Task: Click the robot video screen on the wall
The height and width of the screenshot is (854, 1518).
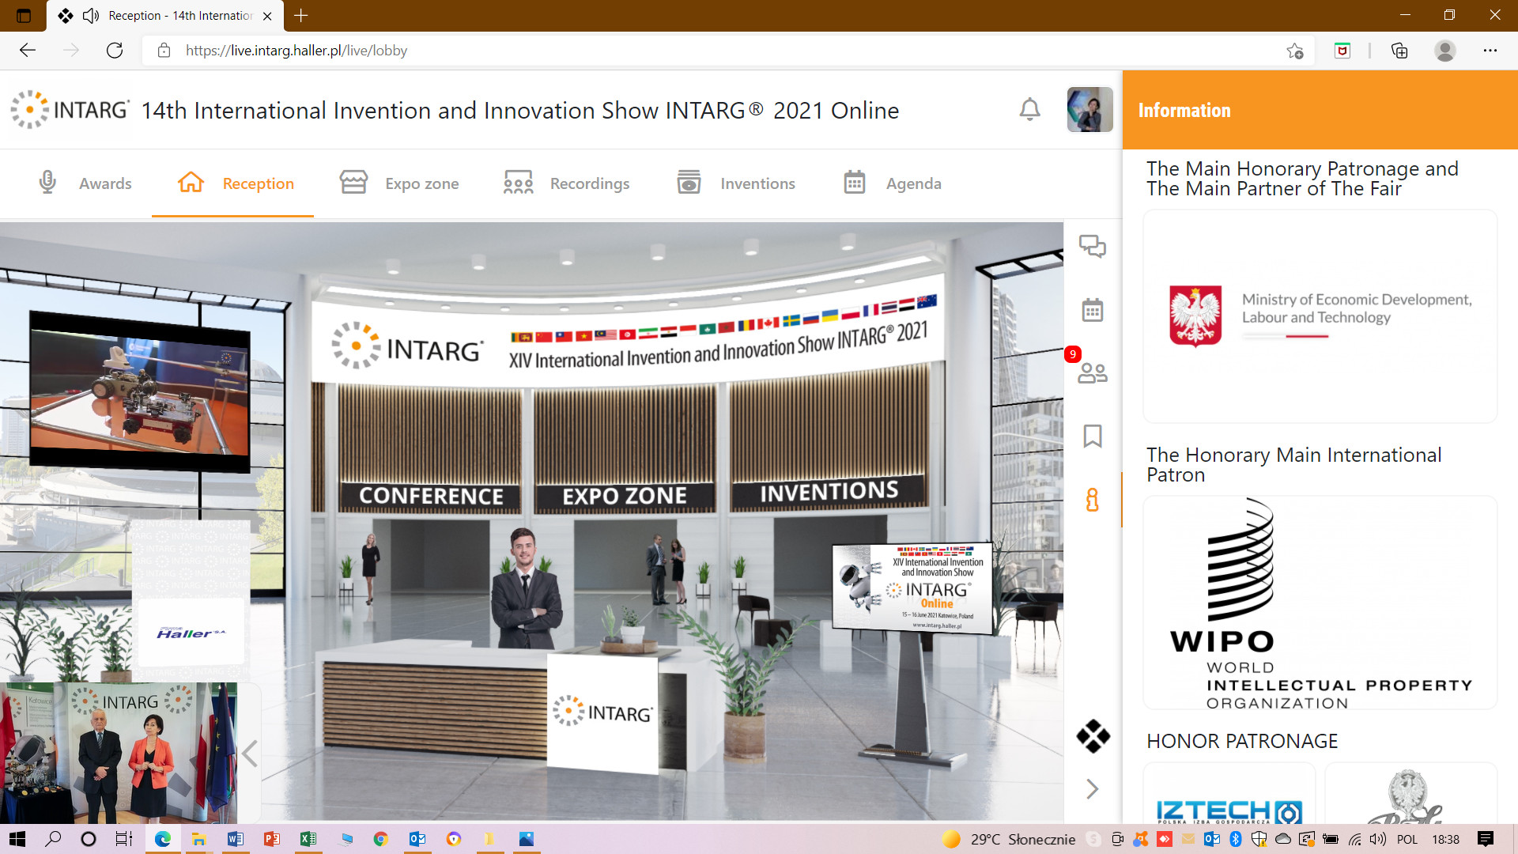Action: [x=140, y=391]
